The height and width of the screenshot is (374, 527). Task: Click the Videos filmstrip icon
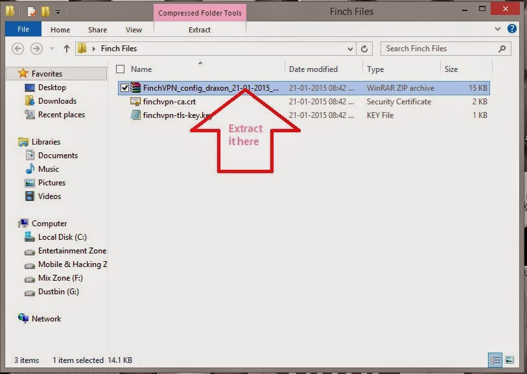30,196
